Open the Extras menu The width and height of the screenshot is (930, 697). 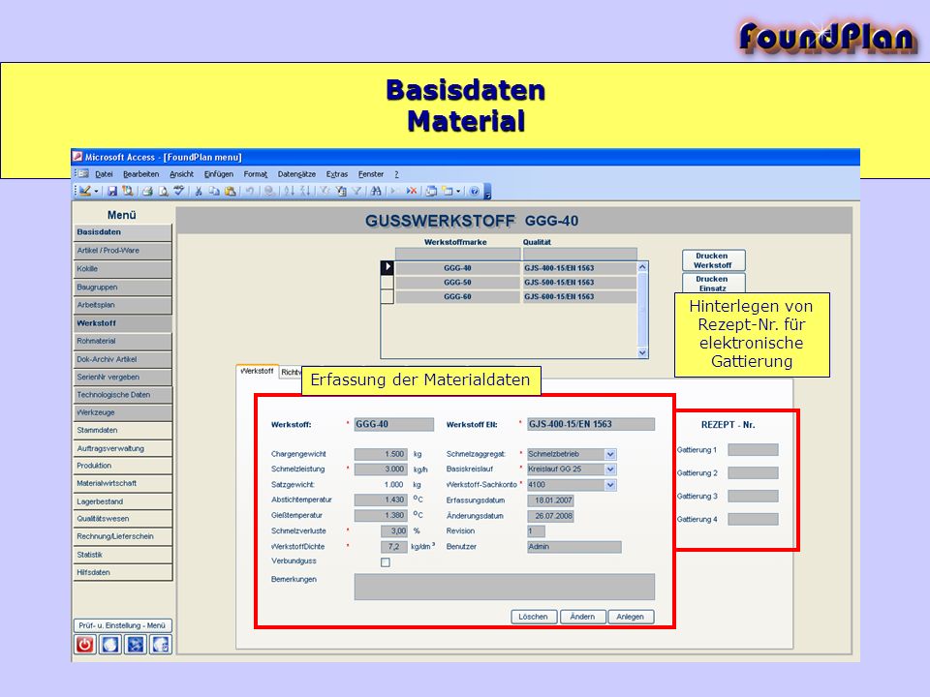[337, 174]
